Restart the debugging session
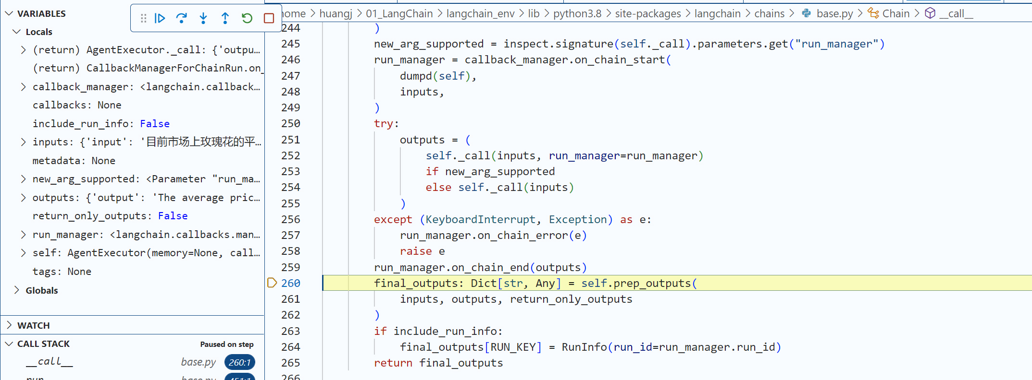1032x380 pixels. point(247,18)
